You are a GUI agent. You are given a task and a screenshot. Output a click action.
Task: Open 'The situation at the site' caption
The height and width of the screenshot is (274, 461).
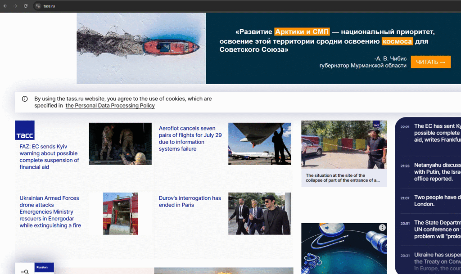point(343,178)
